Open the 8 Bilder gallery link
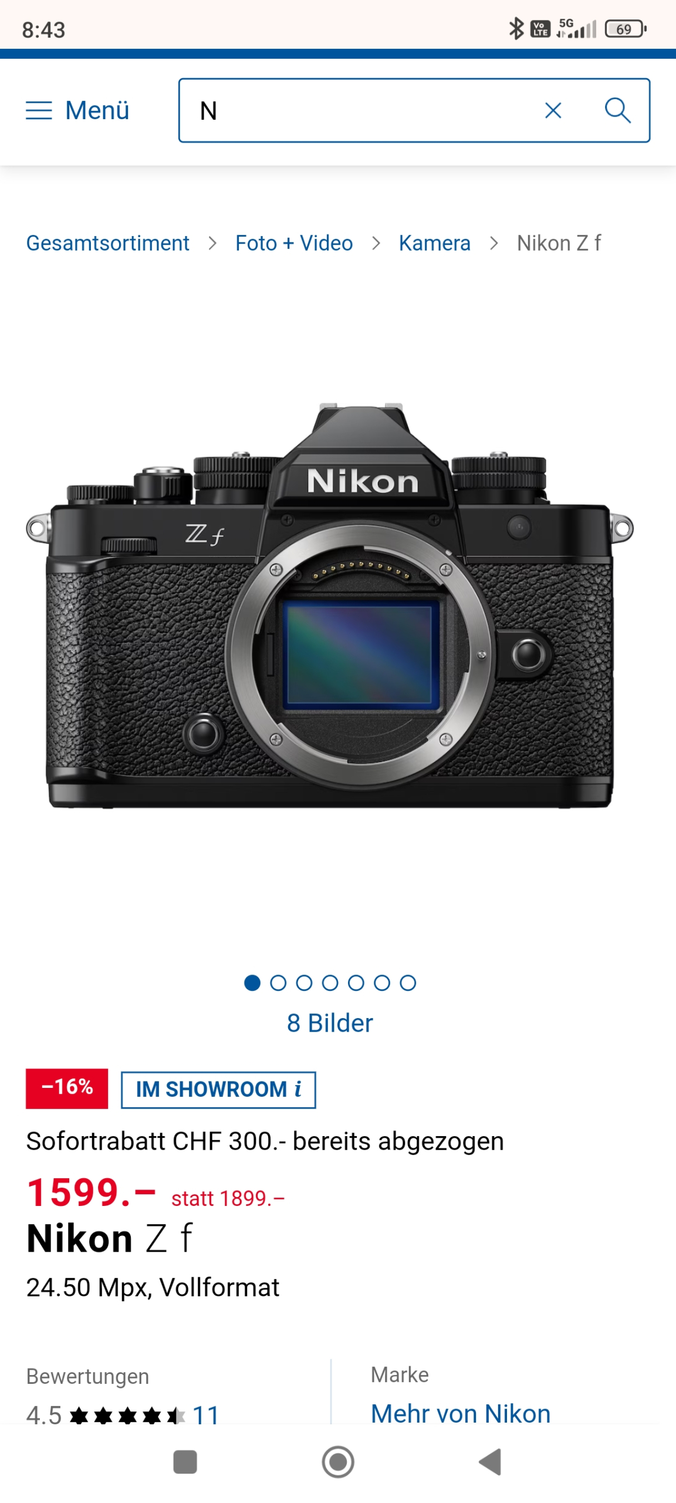 tap(330, 1023)
